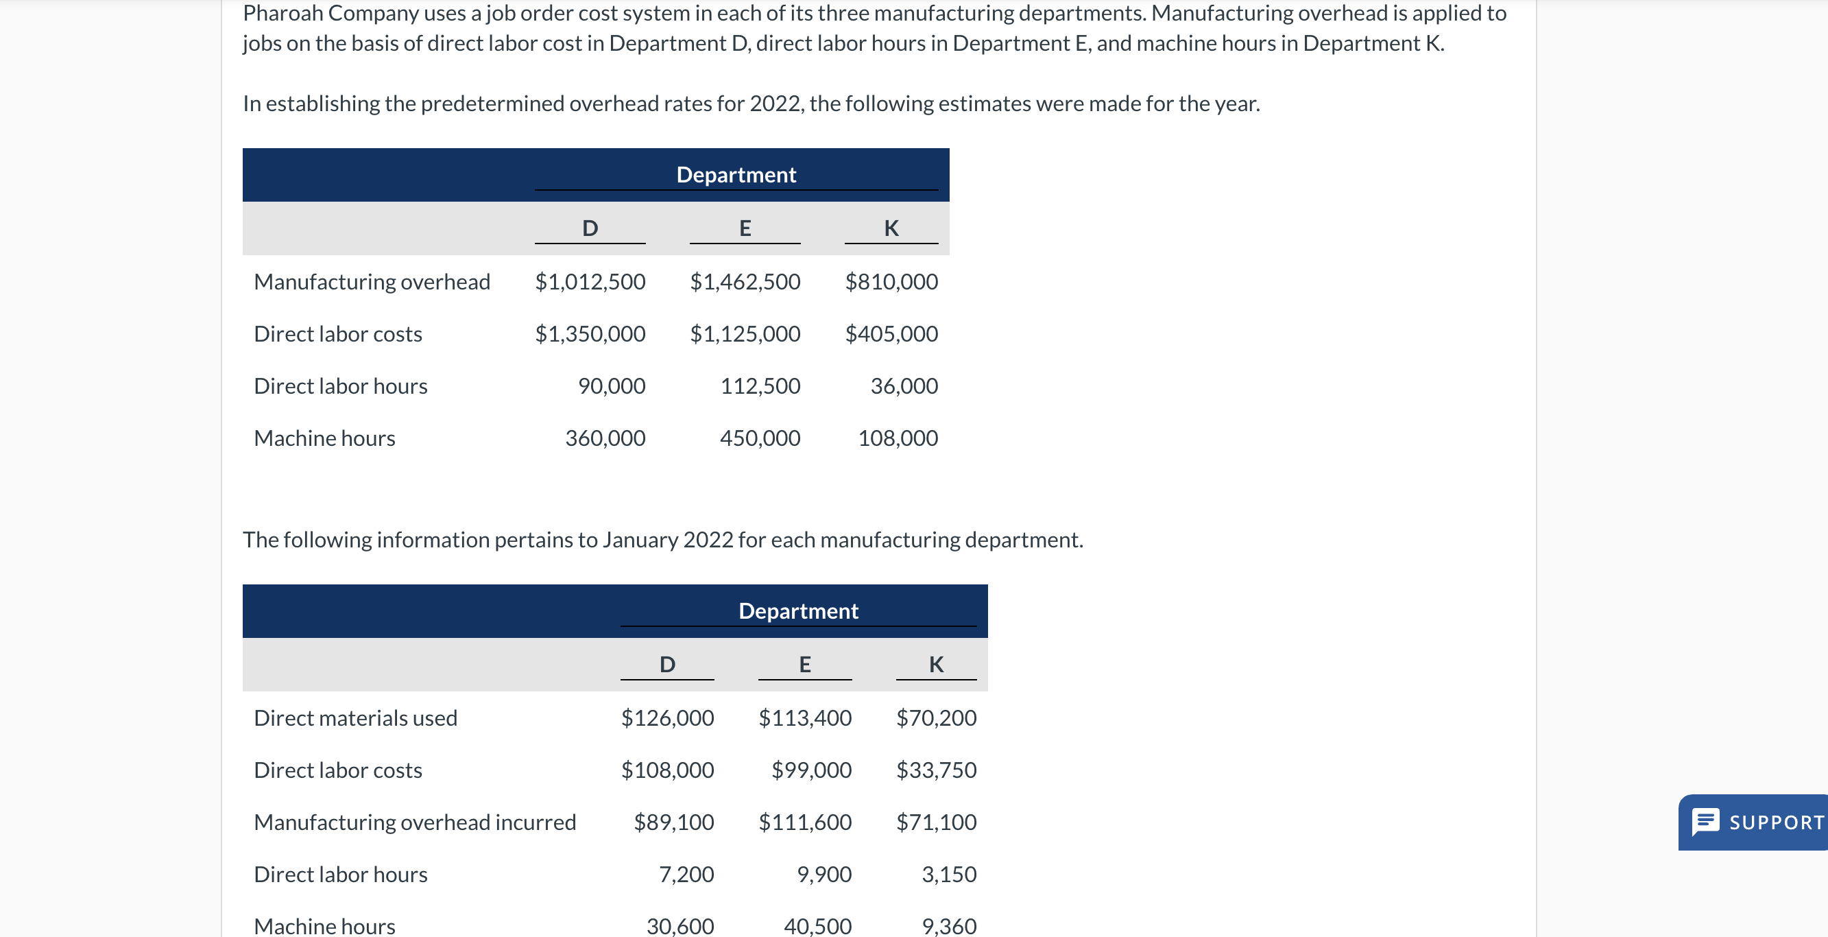This screenshot has height=937, width=1828.
Task: Select column header K in the estimates table
Action: click(x=890, y=228)
